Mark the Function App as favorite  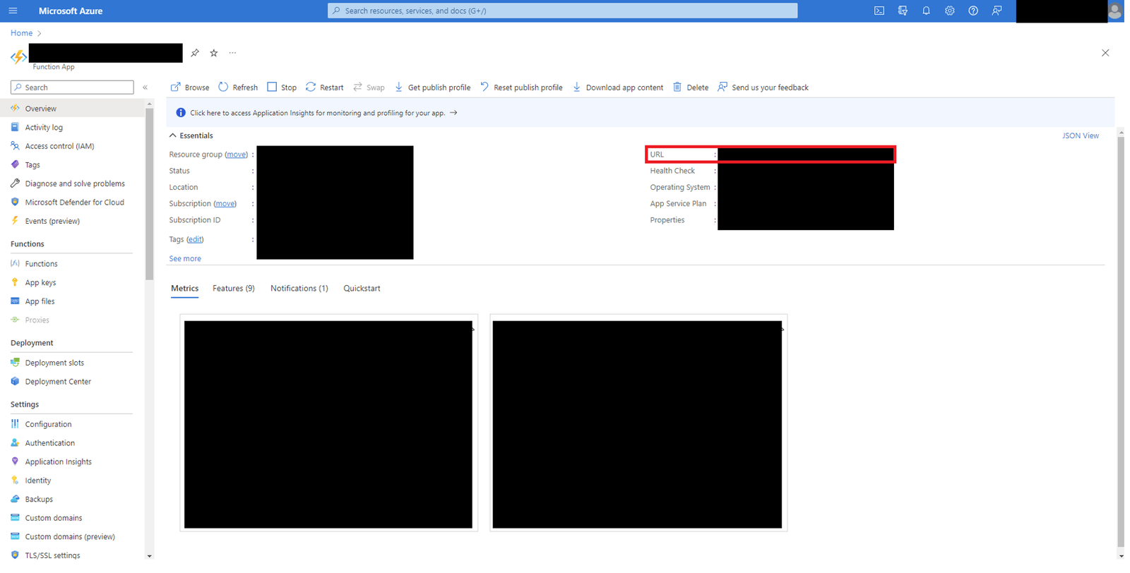pos(214,53)
